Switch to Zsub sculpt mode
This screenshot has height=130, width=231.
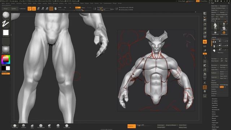[x=83, y=8]
